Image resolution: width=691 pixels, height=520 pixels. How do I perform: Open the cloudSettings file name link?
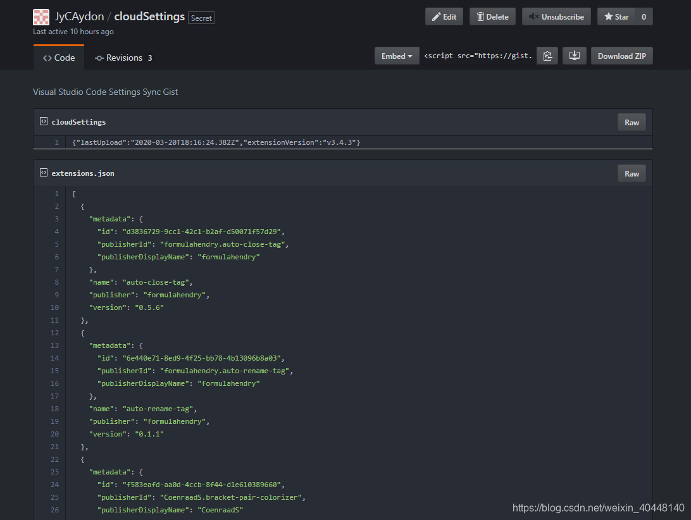coord(78,122)
